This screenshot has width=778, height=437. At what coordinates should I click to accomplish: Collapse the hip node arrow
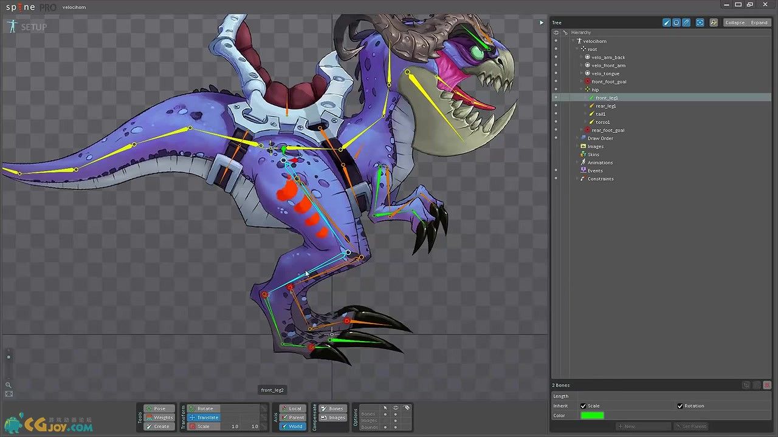point(581,89)
